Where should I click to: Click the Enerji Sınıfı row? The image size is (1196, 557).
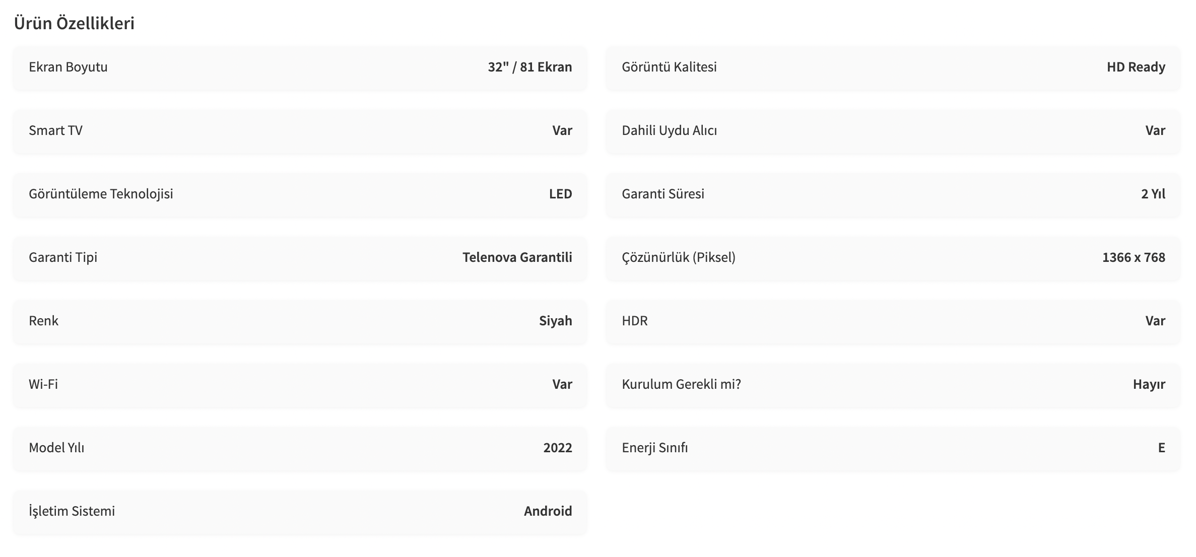[x=893, y=448]
